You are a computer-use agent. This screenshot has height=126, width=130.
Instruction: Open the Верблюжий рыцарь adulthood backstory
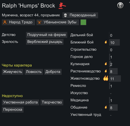coord(45,42)
